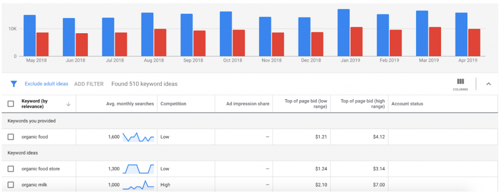Click the 'Keywords you provided' section label
The width and height of the screenshot is (501, 195).
[x=32, y=121]
